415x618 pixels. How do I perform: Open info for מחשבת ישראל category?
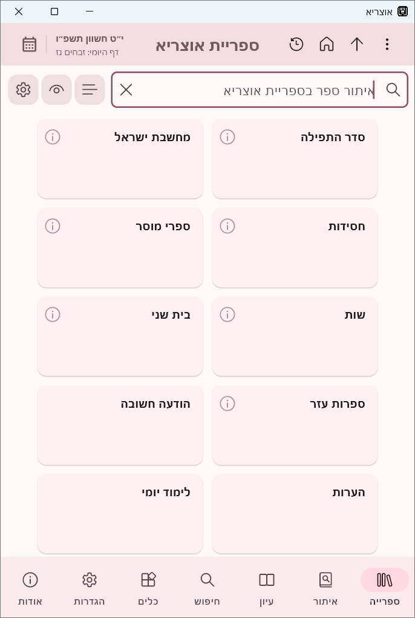(x=53, y=137)
